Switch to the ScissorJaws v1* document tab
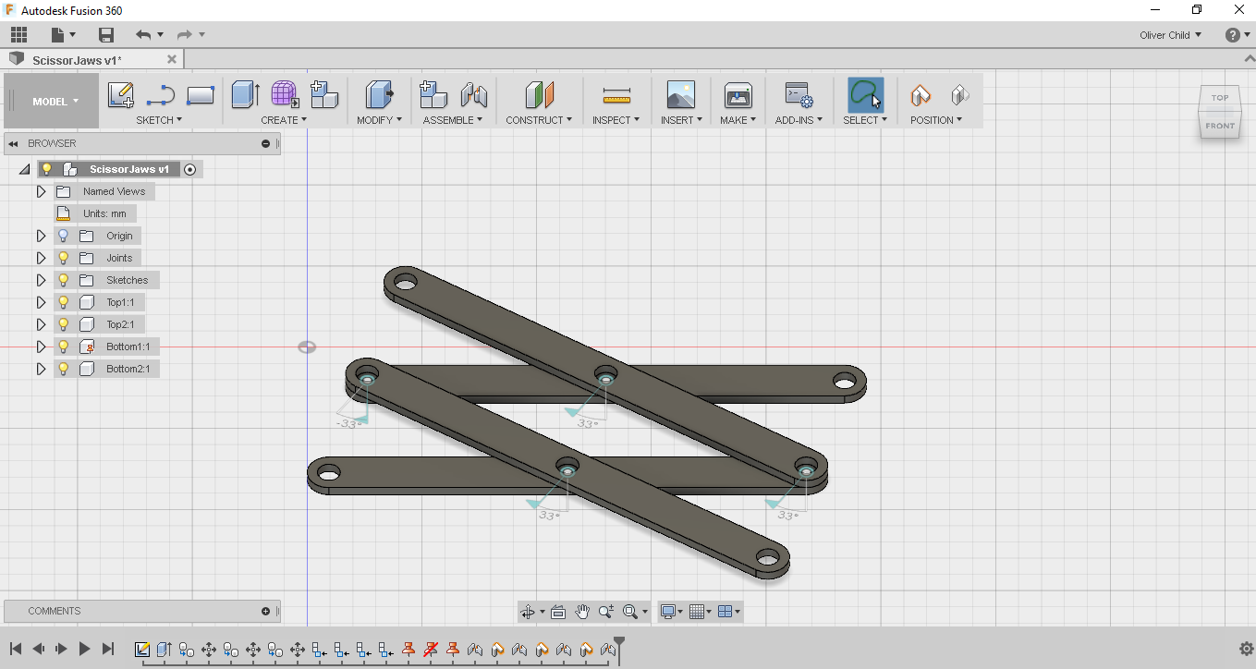The width and height of the screenshot is (1256, 669). coord(77,60)
